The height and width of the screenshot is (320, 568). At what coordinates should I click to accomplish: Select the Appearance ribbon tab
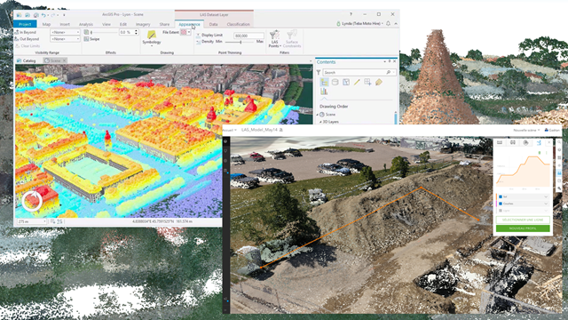pos(189,24)
